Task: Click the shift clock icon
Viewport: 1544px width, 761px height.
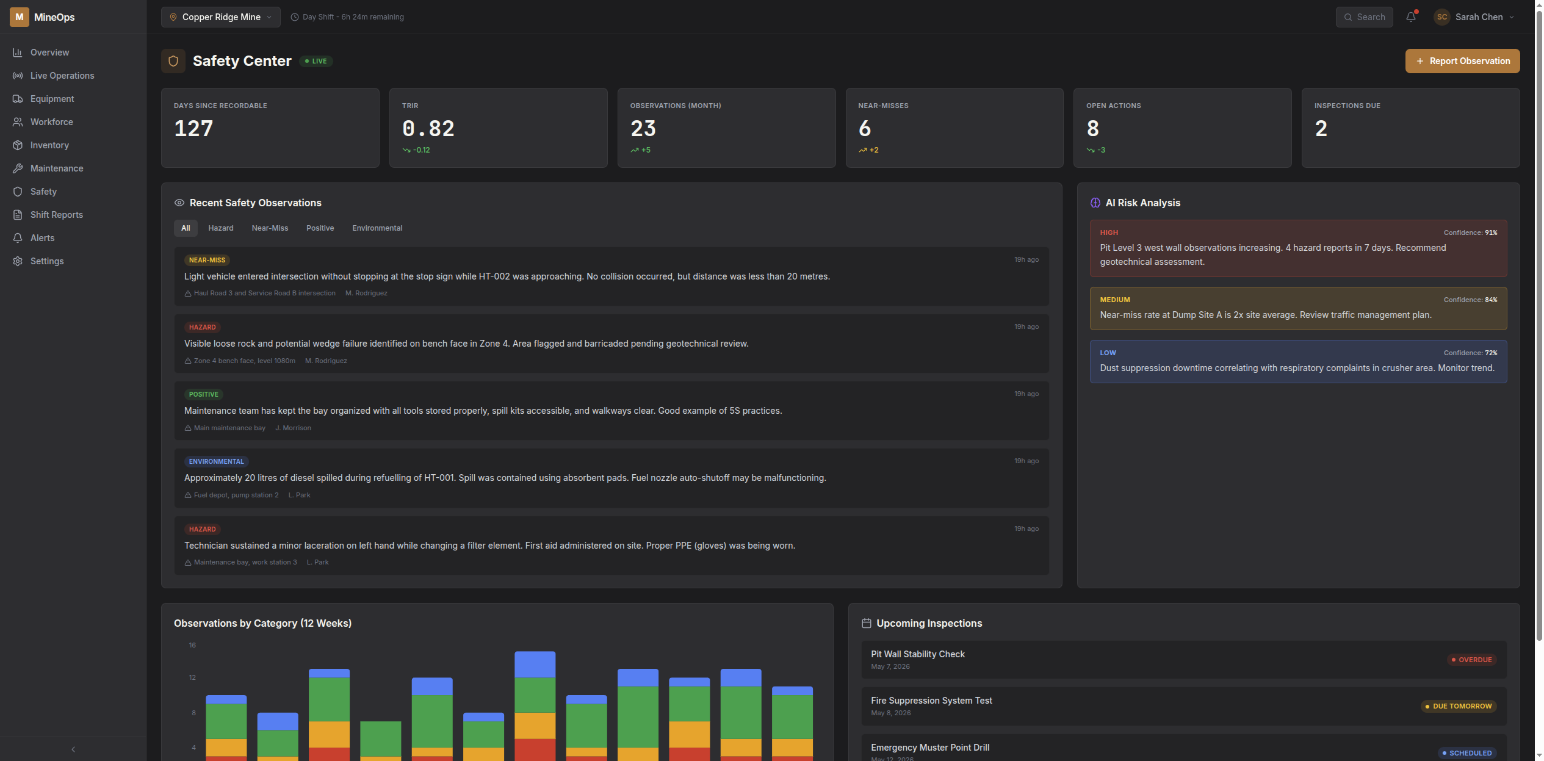Action: 295,17
